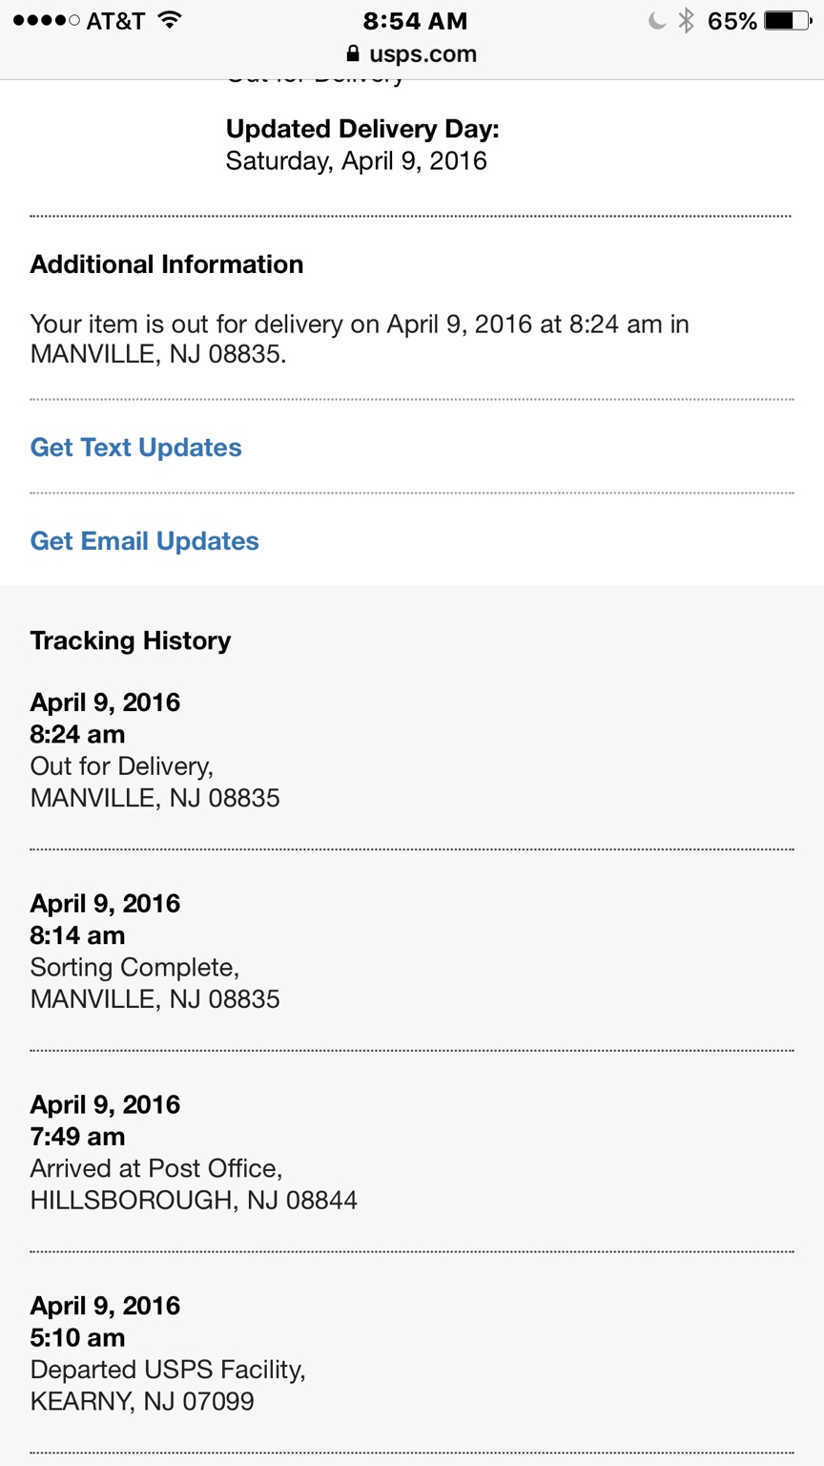
Task: Select the Additional Information heading
Action: coord(167,264)
